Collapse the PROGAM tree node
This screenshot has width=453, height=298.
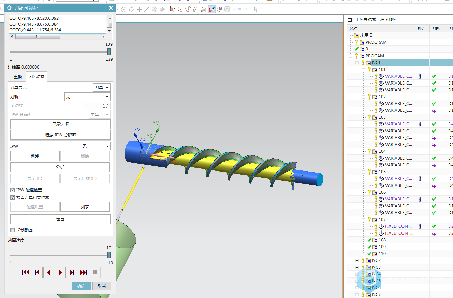pyautogui.click(x=351, y=56)
